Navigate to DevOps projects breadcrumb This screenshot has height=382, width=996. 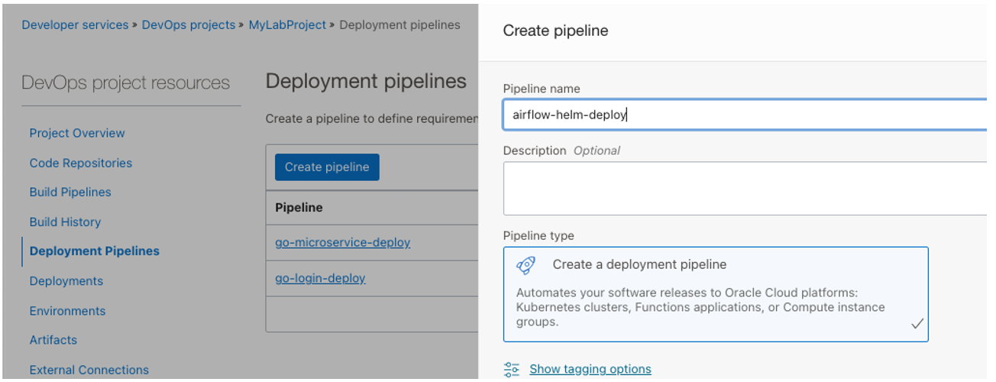pos(189,25)
